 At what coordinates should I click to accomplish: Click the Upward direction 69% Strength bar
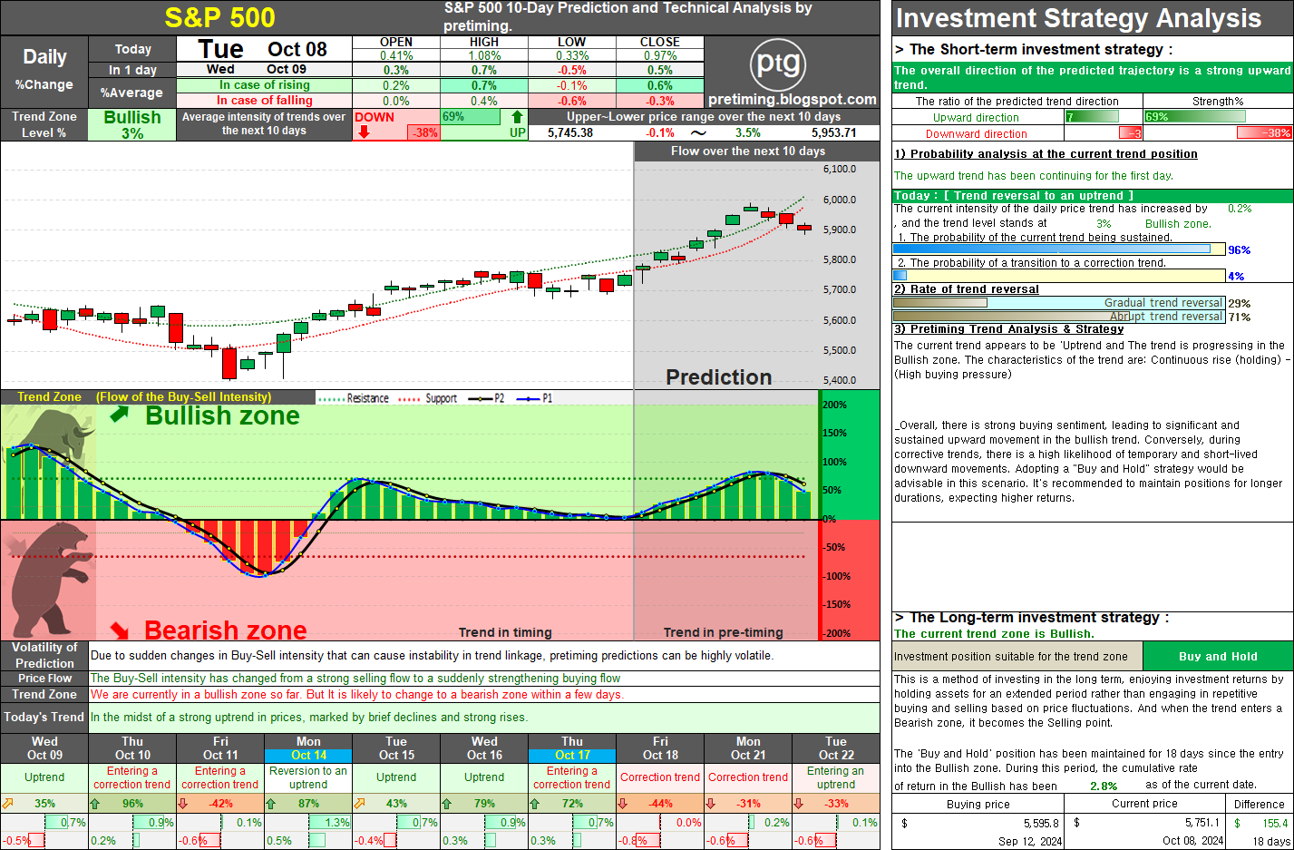[1194, 117]
